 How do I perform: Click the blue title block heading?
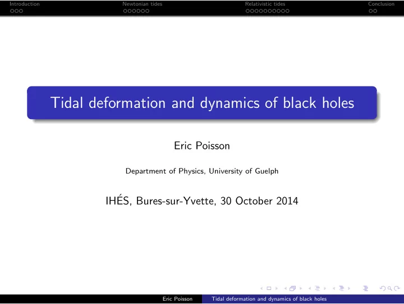pos(202,103)
